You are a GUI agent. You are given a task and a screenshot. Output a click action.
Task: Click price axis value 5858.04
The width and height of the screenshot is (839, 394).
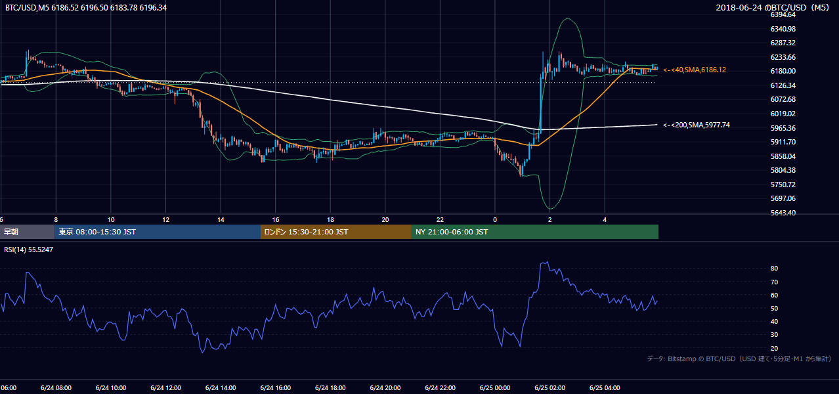[783, 156]
